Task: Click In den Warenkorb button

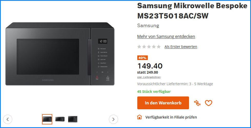Action: click(163, 103)
